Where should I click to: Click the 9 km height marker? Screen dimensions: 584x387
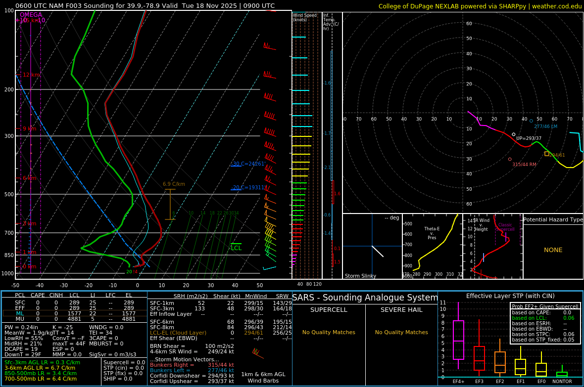(30, 129)
